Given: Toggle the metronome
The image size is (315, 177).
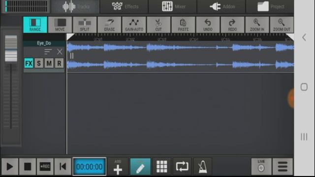Looking at the screenshot, I should 202,167.
